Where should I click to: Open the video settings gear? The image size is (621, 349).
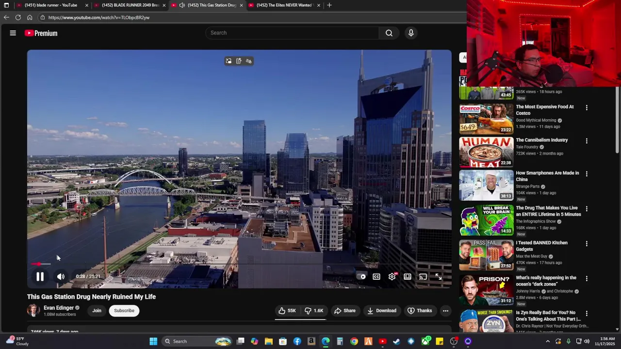tap(392, 277)
